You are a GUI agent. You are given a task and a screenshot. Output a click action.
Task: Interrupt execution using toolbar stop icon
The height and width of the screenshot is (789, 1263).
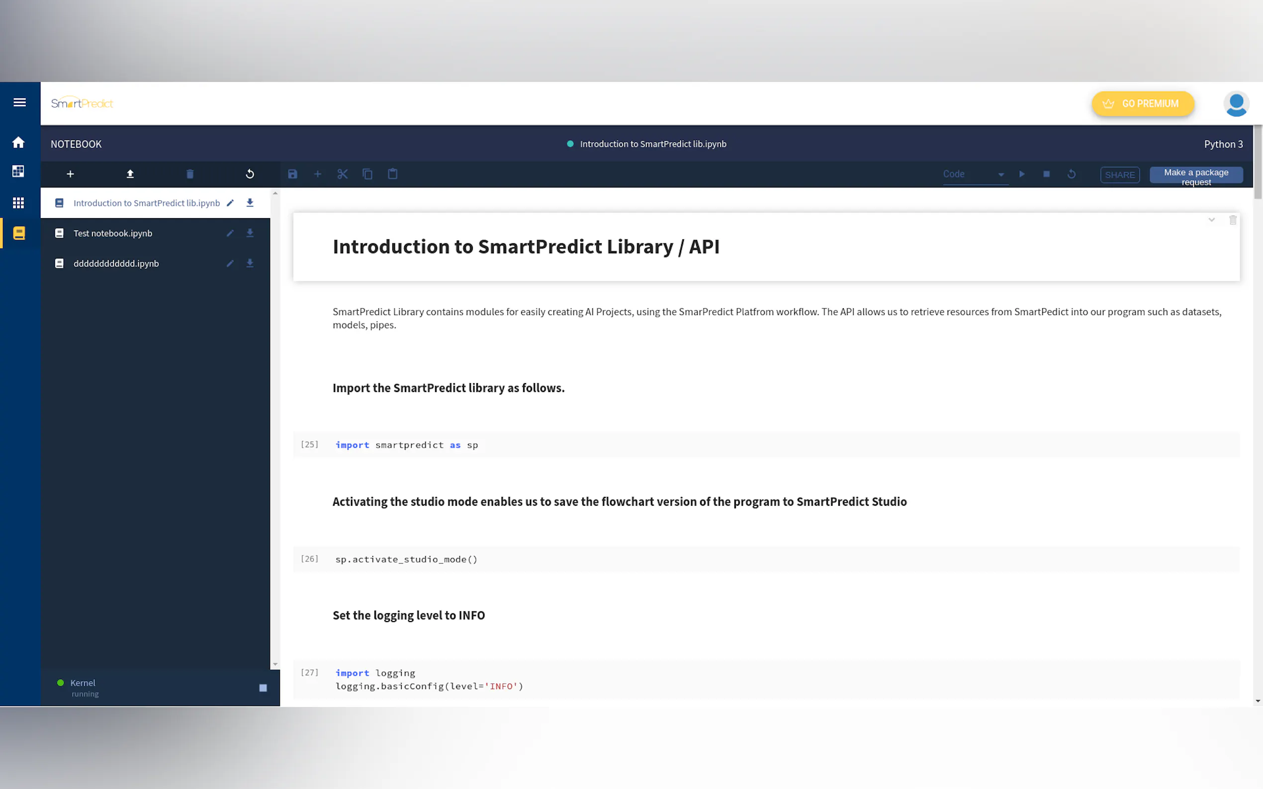(x=1046, y=174)
